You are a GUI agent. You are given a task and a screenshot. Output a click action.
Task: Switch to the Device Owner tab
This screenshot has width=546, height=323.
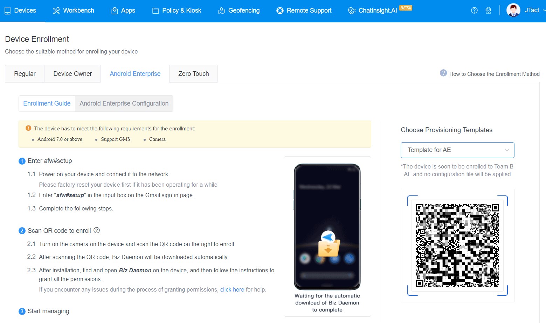point(72,74)
